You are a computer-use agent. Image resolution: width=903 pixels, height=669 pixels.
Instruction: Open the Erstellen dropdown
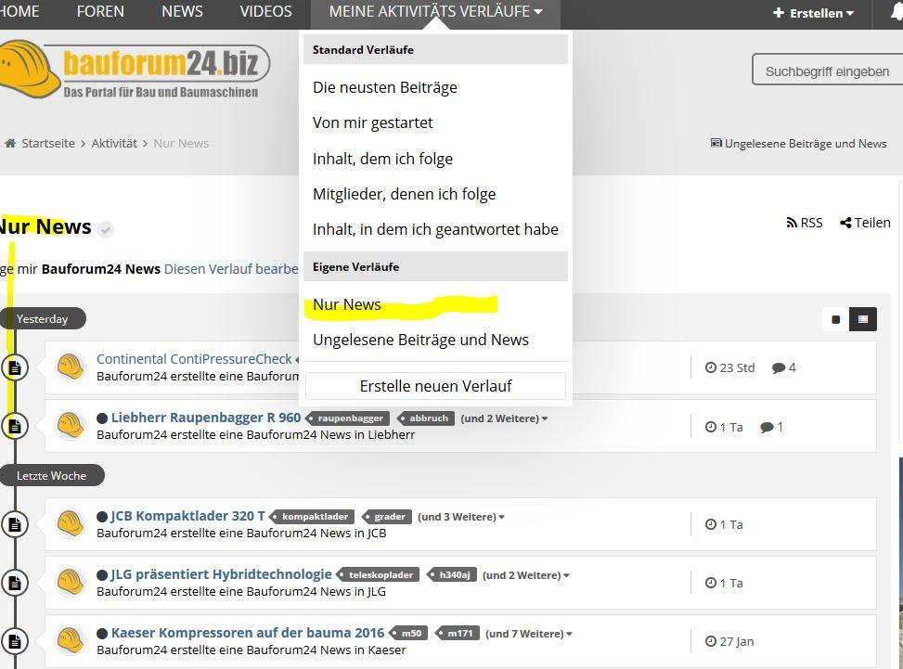pyautogui.click(x=813, y=13)
